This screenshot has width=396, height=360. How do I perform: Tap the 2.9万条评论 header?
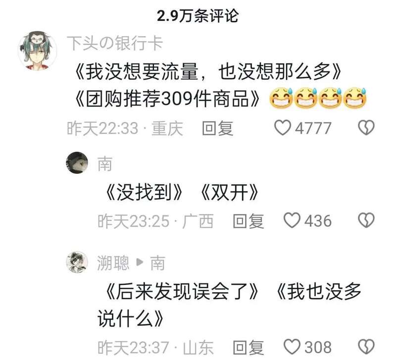point(198,16)
